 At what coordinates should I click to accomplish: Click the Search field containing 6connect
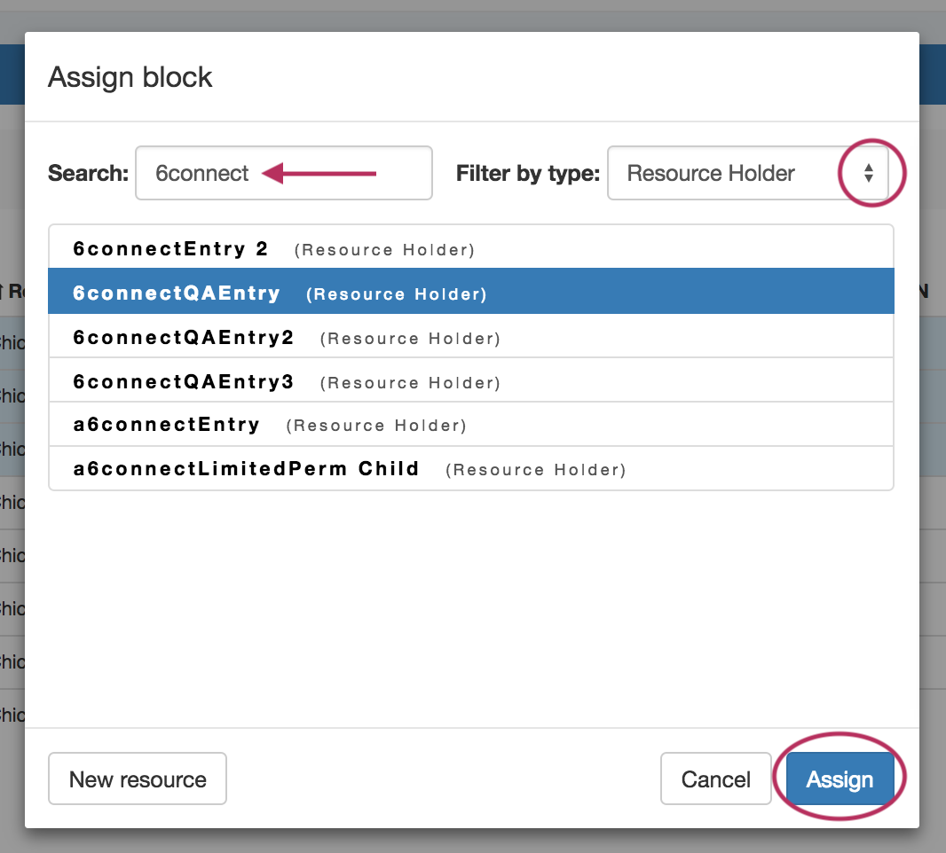[283, 173]
